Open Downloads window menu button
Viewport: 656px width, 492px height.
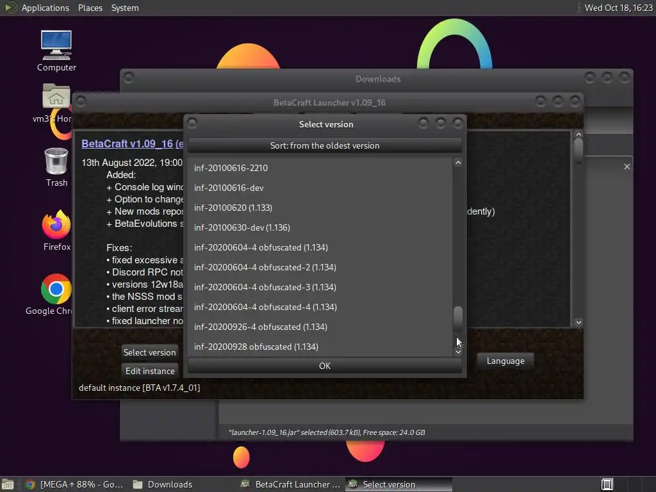pyautogui.click(x=129, y=78)
